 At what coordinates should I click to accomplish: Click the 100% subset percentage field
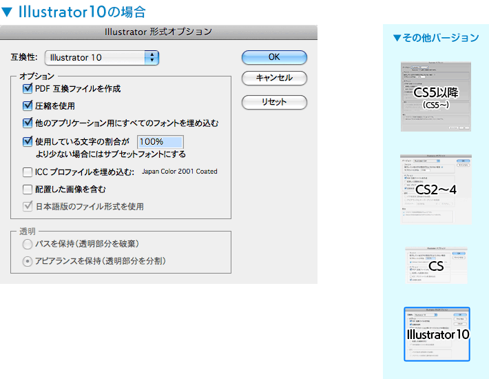(160, 142)
